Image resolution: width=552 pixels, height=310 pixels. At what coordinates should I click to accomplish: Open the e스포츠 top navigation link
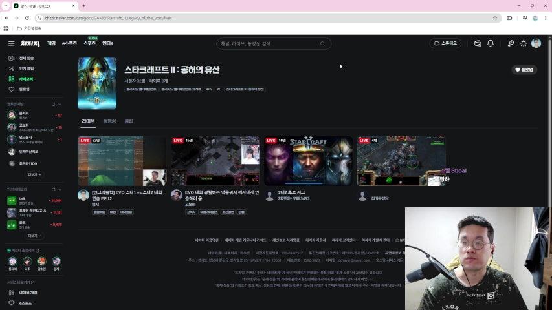69,43
